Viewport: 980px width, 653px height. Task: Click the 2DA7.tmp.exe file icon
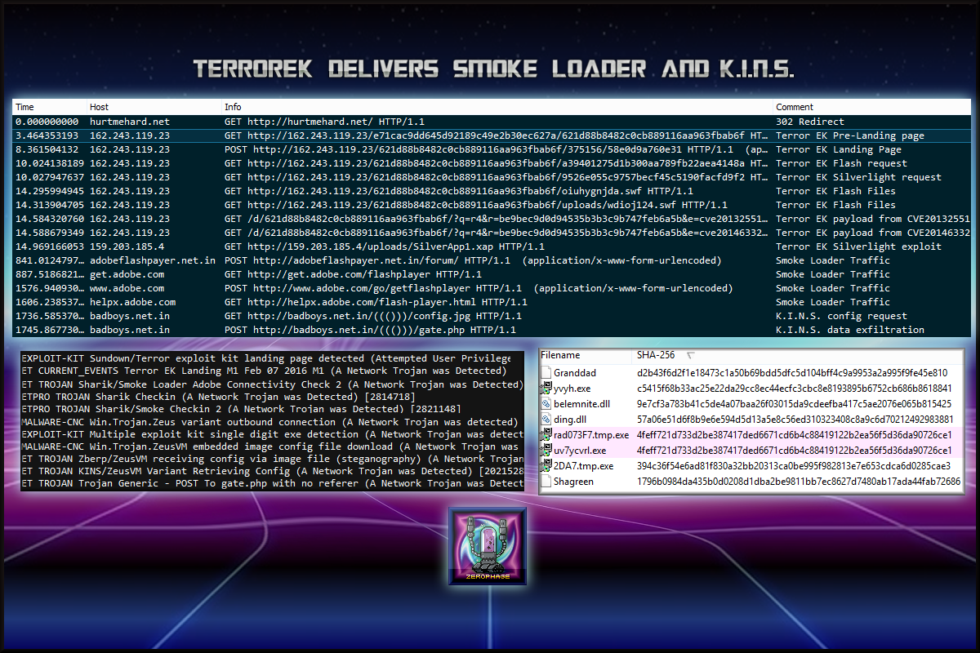pos(546,466)
